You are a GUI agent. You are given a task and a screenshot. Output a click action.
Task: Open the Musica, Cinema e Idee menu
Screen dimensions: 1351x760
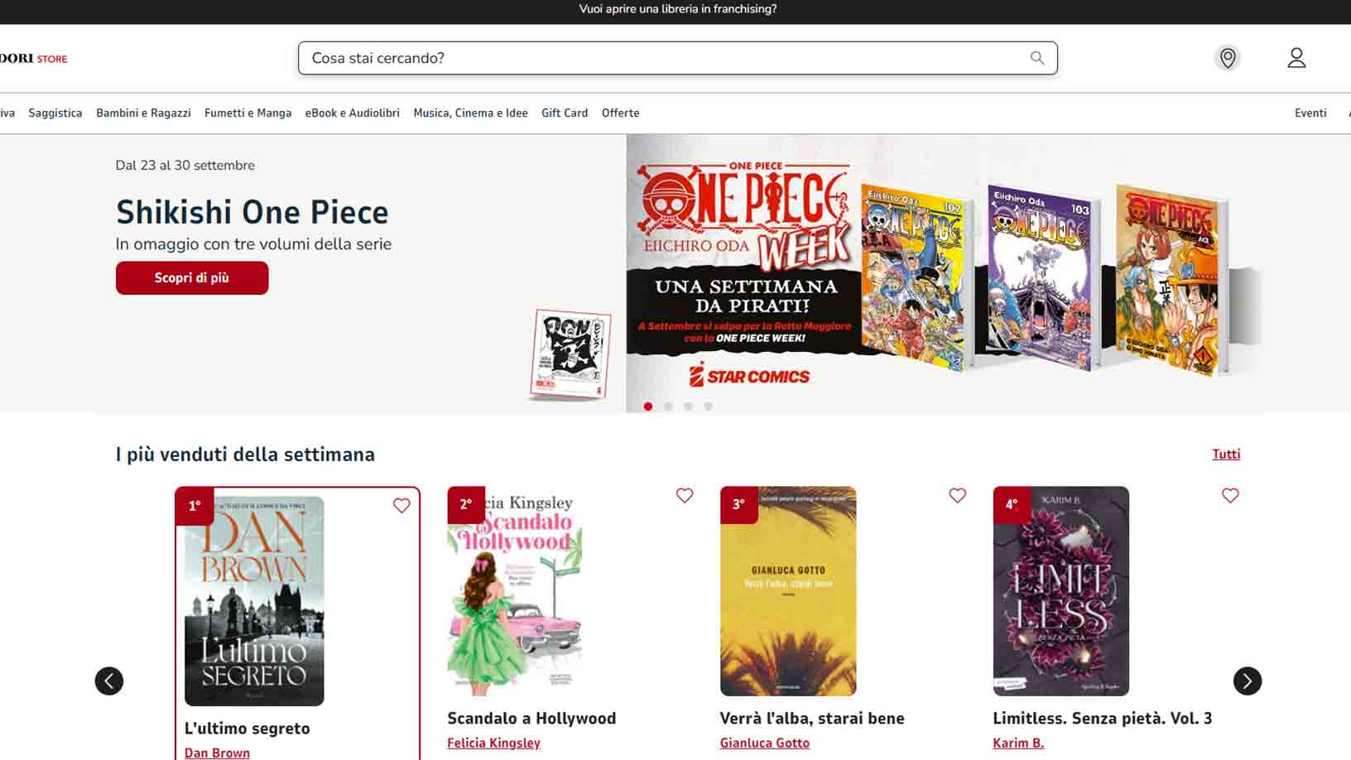(470, 113)
